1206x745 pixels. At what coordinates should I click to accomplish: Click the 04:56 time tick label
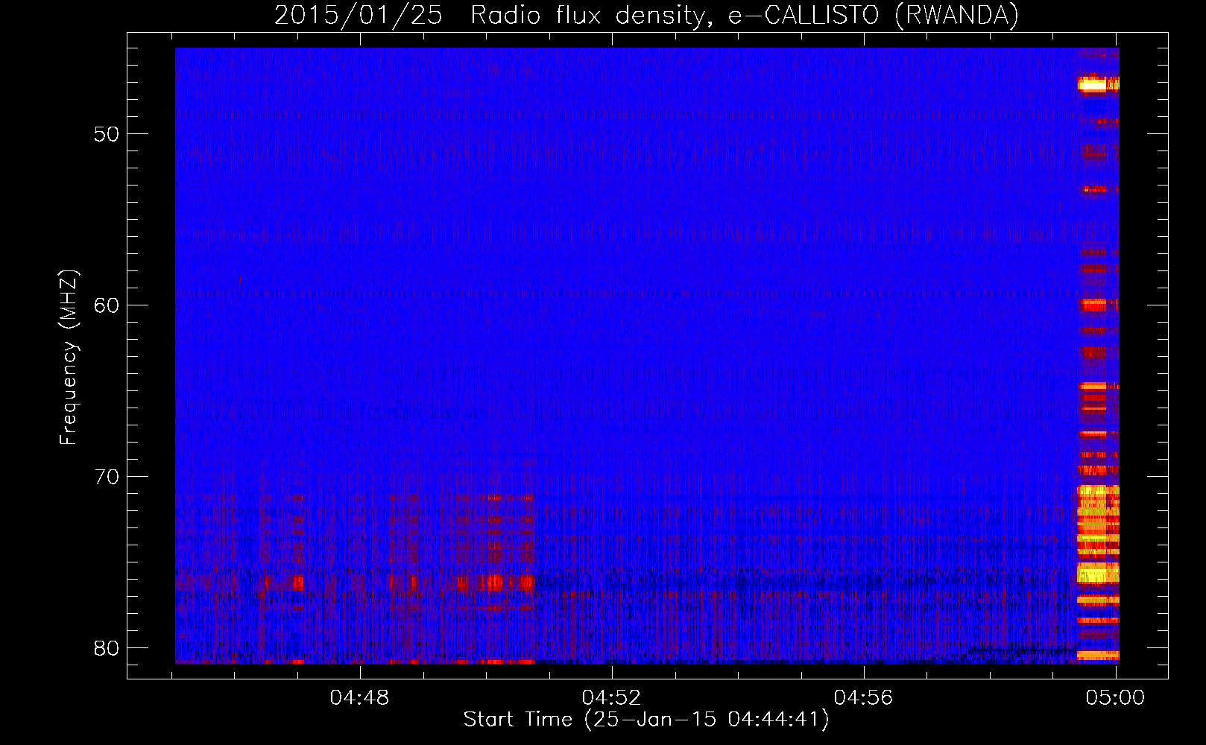click(x=864, y=698)
